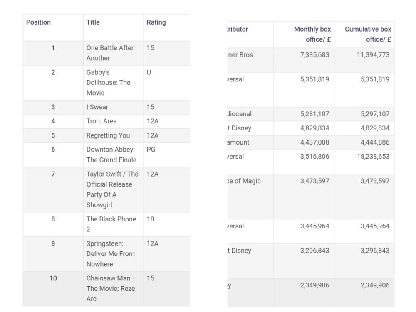Click the Tron: Ares title cell

[102, 121]
